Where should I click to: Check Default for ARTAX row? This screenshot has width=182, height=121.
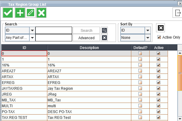pyautogui.click(x=140, y=77)
